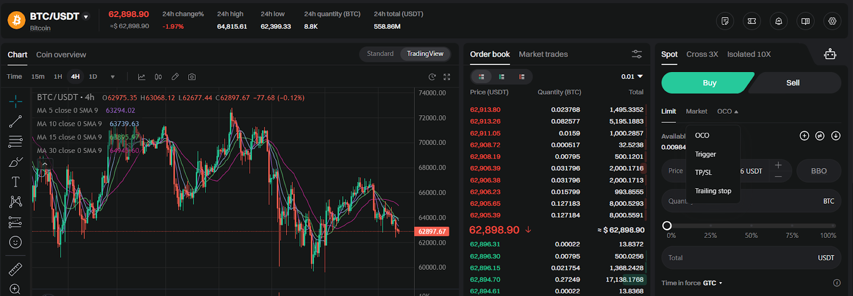Switch to the Market trades tab
This screenshot has height=296, width=853.
pos(543,54)
